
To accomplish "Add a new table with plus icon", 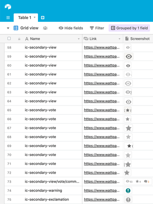I will tap(43, 18).
